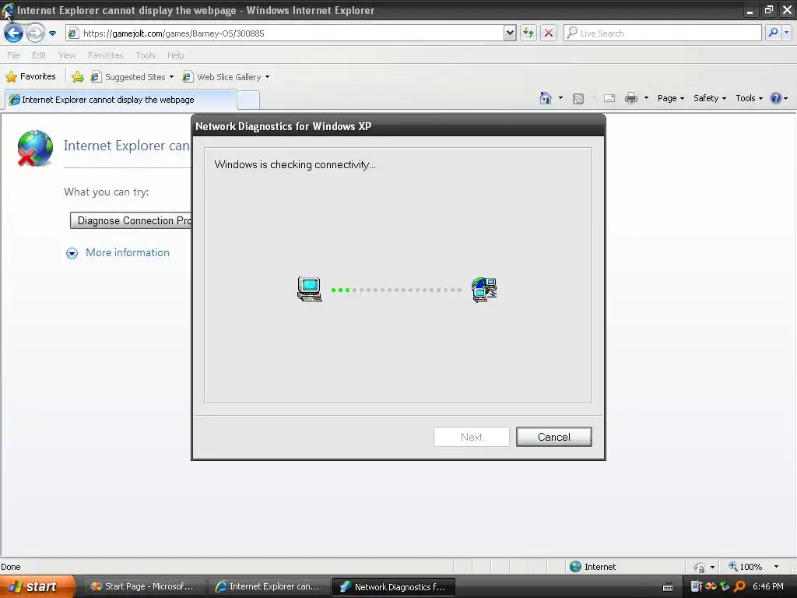Open the Tools menu in menu bar
This screenshot has width=797, height=598.
146,55
